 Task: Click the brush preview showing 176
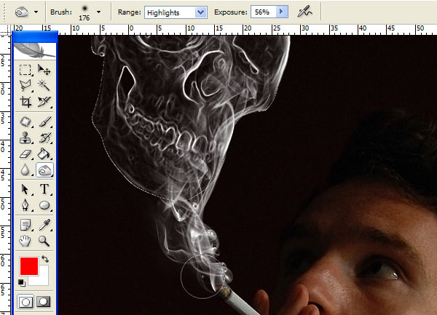point(84,12)
